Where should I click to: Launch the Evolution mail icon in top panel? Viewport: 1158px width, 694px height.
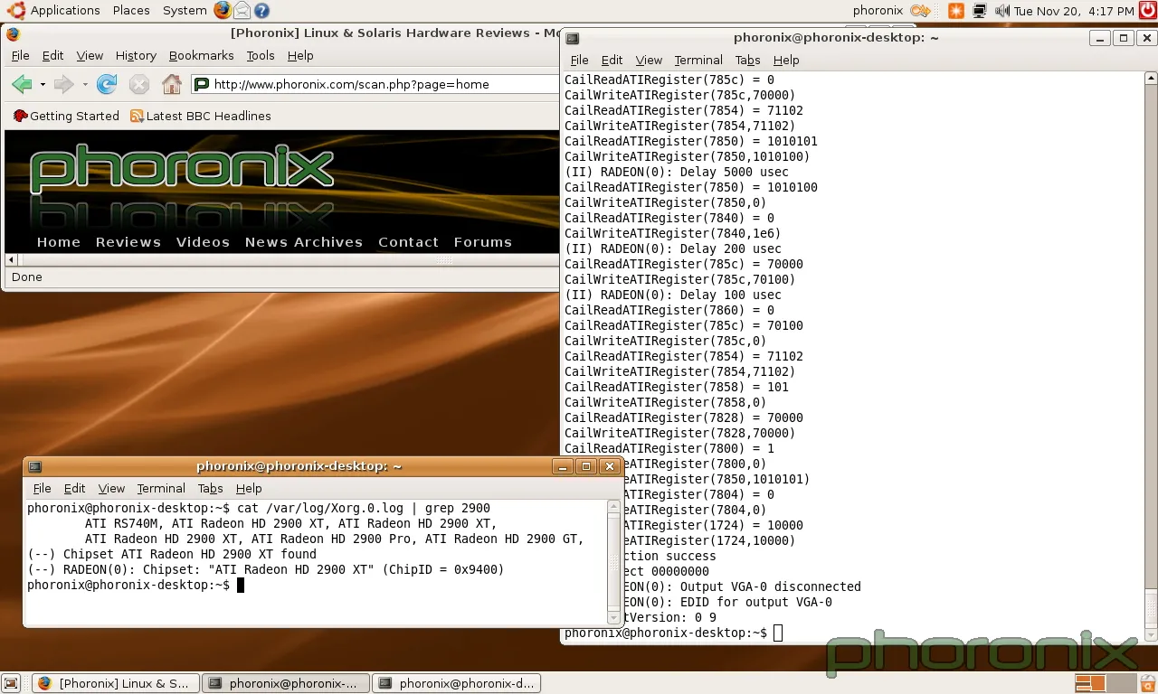(x=242, y=11)
